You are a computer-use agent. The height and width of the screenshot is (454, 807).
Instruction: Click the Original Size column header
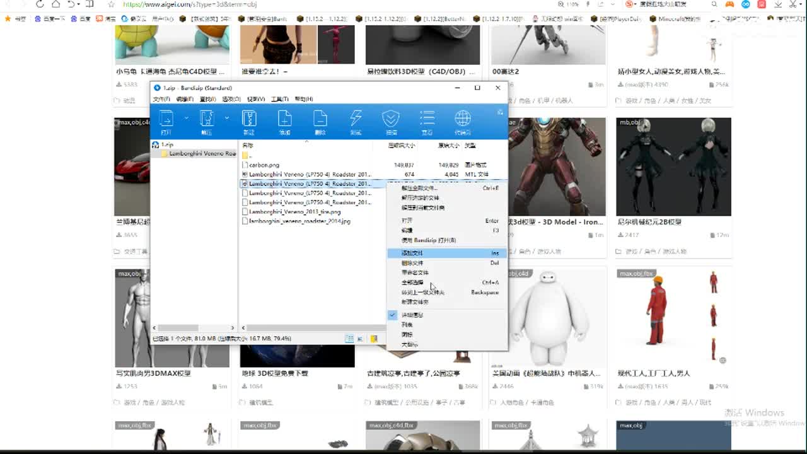click(x=449, y=146)
